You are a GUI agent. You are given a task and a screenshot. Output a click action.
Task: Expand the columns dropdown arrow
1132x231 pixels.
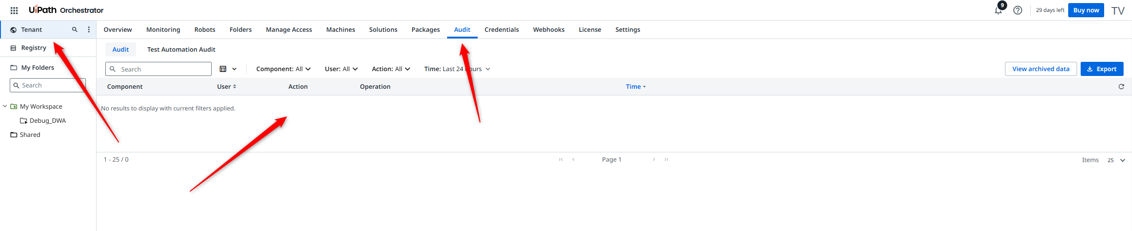[x=234, y=69]
